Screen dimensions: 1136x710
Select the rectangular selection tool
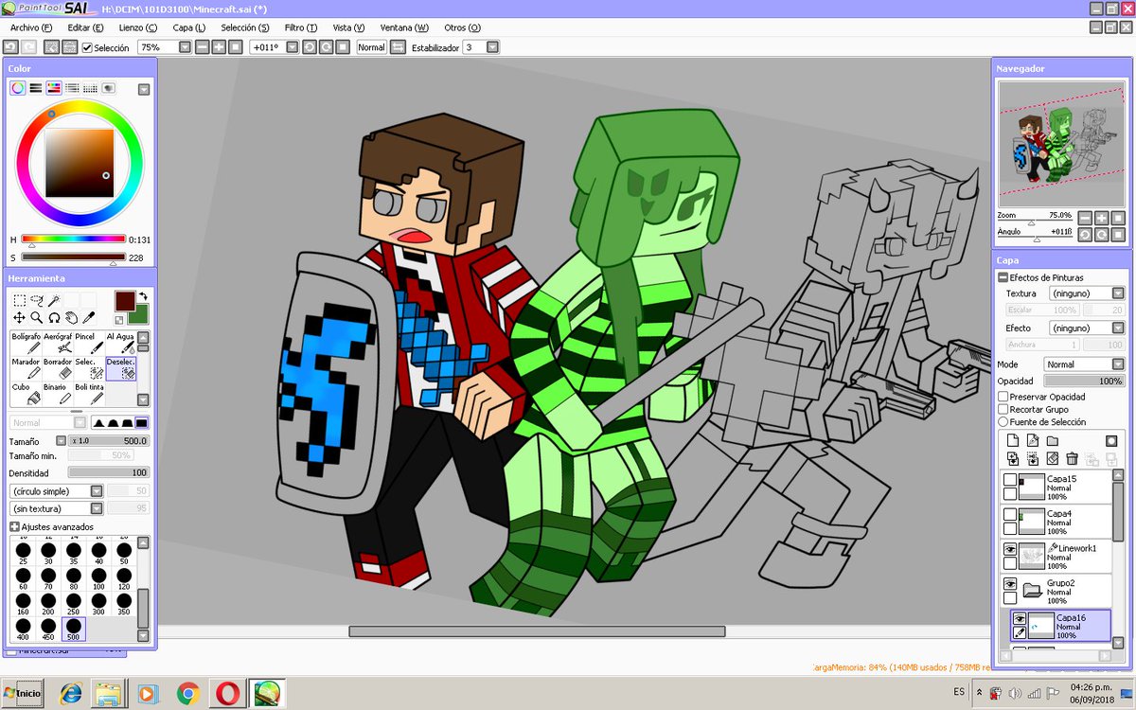[19, 300]
